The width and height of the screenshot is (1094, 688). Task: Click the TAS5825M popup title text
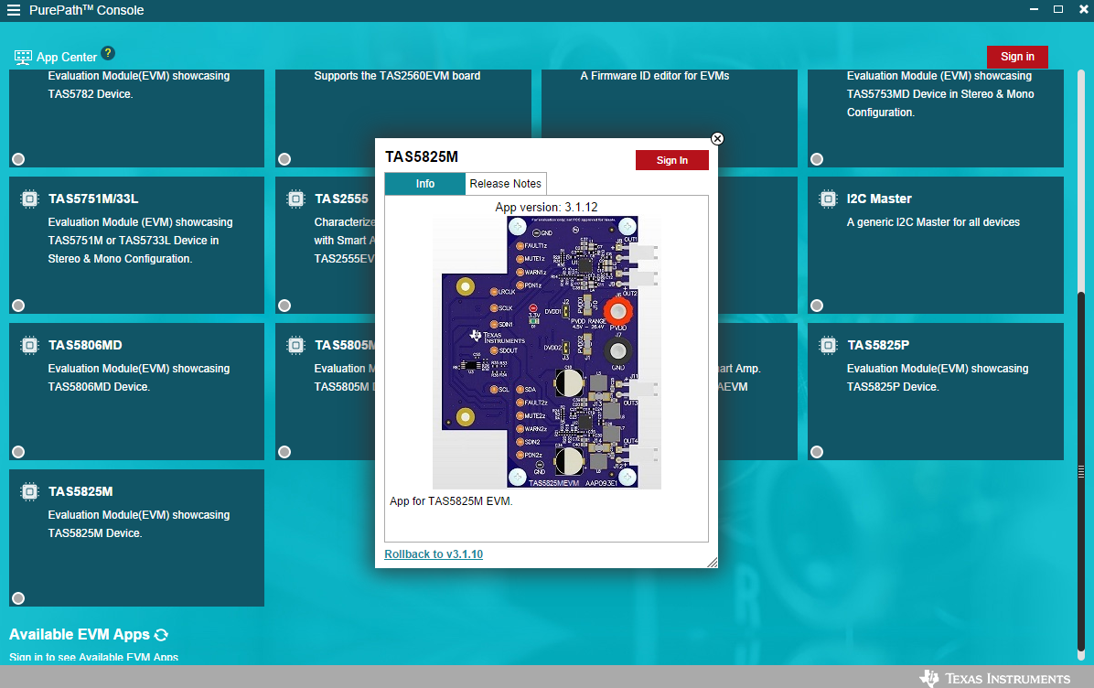(x=422, y=157)
